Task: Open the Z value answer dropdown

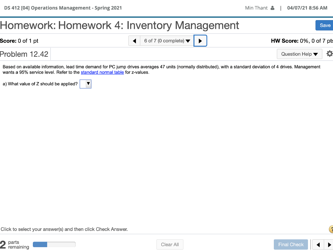Action: point(86,84)
